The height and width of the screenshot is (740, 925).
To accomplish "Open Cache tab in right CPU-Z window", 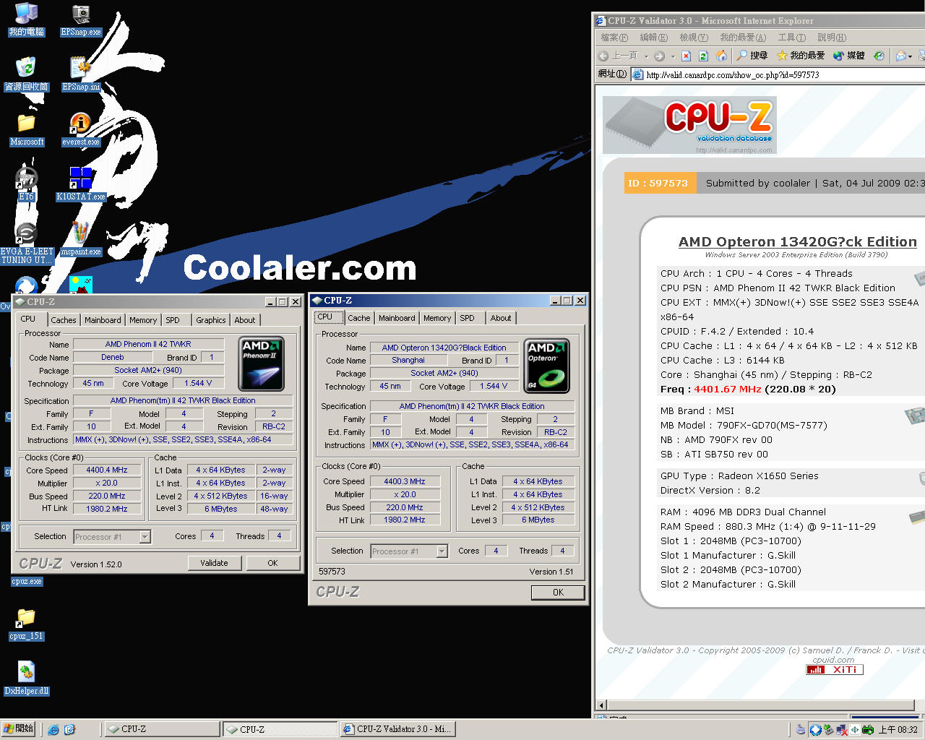I will (358, 318).
